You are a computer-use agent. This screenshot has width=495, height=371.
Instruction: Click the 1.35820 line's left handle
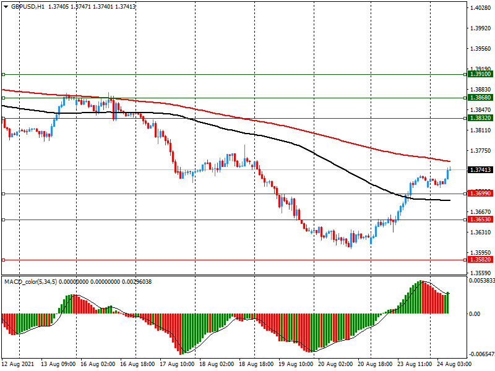(4, 260)
